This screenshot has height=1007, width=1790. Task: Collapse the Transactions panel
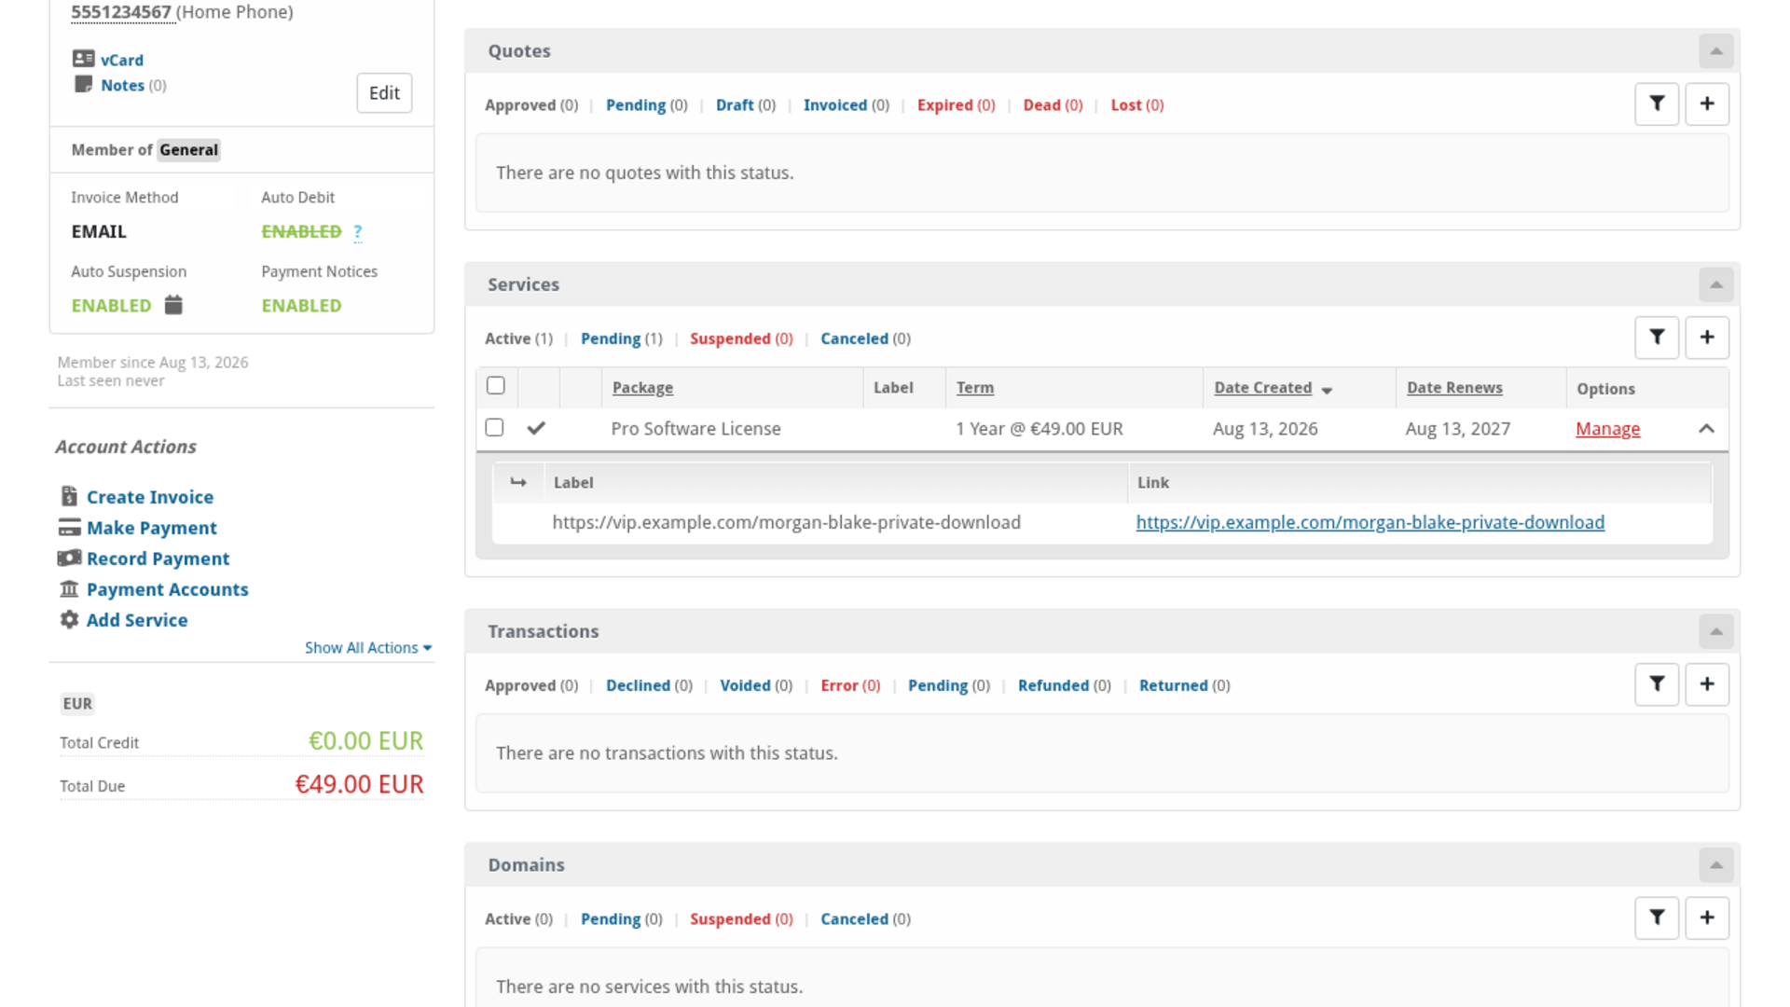[x=1715, y=631]
